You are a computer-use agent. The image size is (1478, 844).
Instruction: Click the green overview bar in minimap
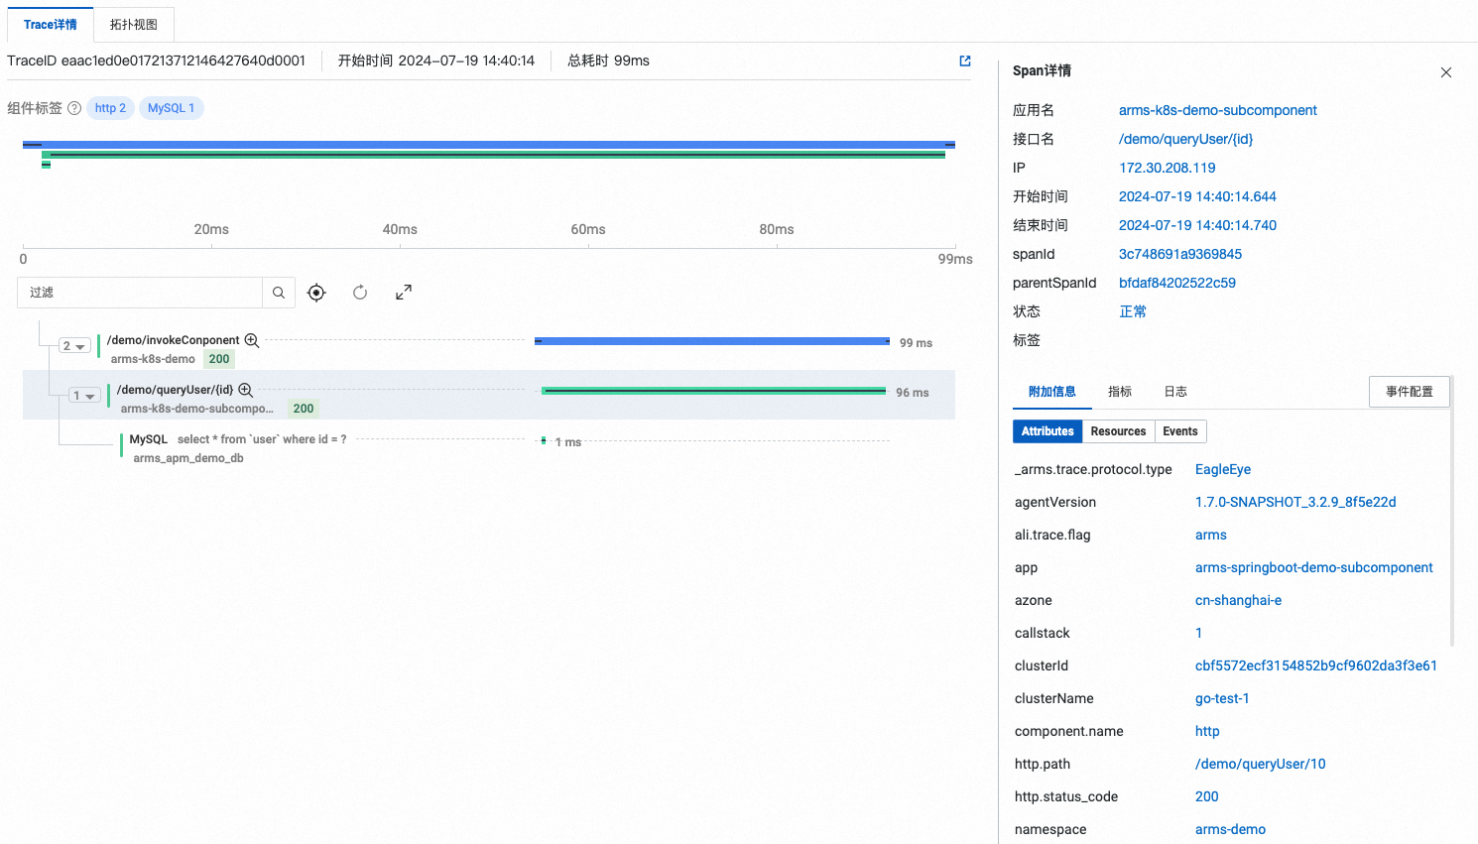[493, 155]
